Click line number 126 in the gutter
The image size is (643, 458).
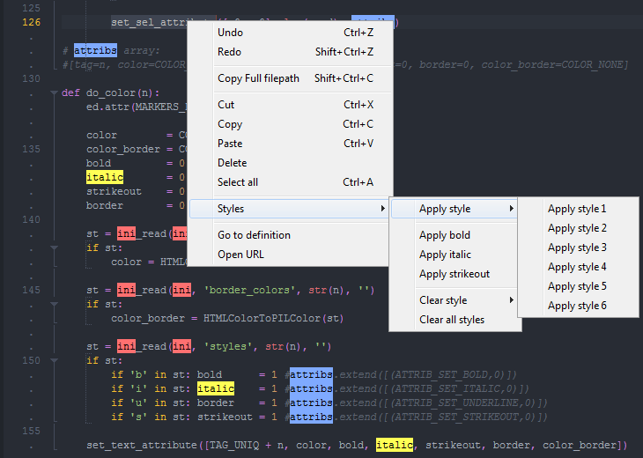pos(30,22)
